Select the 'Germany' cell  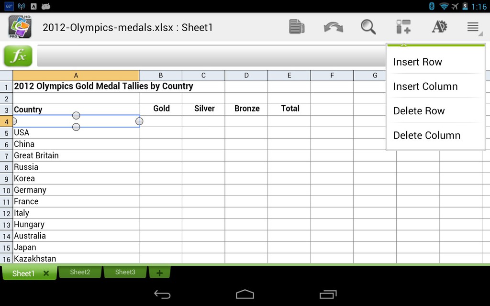coord(76,190)
